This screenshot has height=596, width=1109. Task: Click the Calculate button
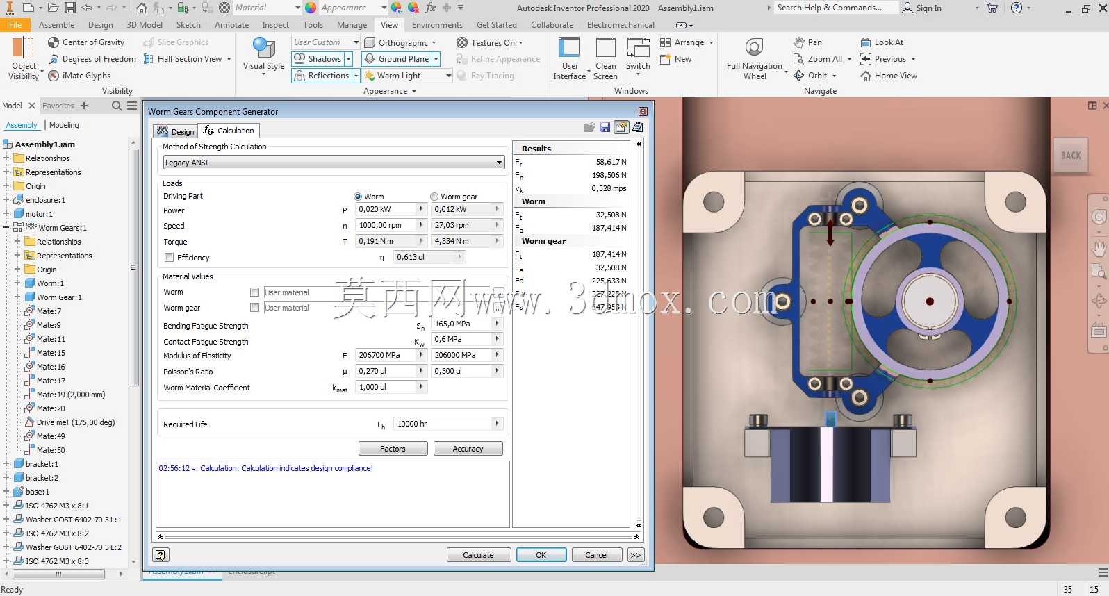(x=478, y=555)
